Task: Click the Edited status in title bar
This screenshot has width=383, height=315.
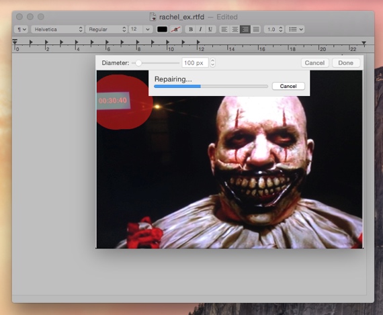Action: (x=227, y=17)
